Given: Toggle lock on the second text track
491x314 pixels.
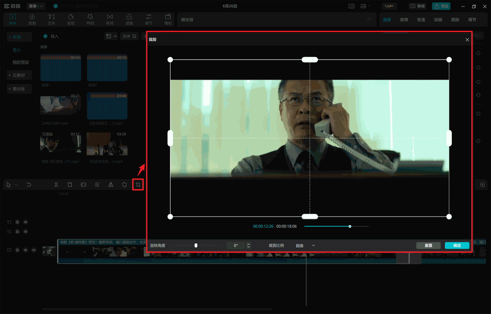Looking at the screenshot, I should pyautogui.click(x=17, y=232).
